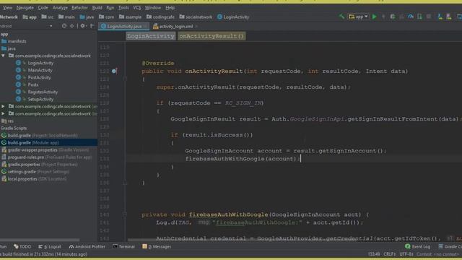Click onActivityResult() breadcrumb in editor header
The height and width of the screenshot is (260, 462).
point(212,36)
